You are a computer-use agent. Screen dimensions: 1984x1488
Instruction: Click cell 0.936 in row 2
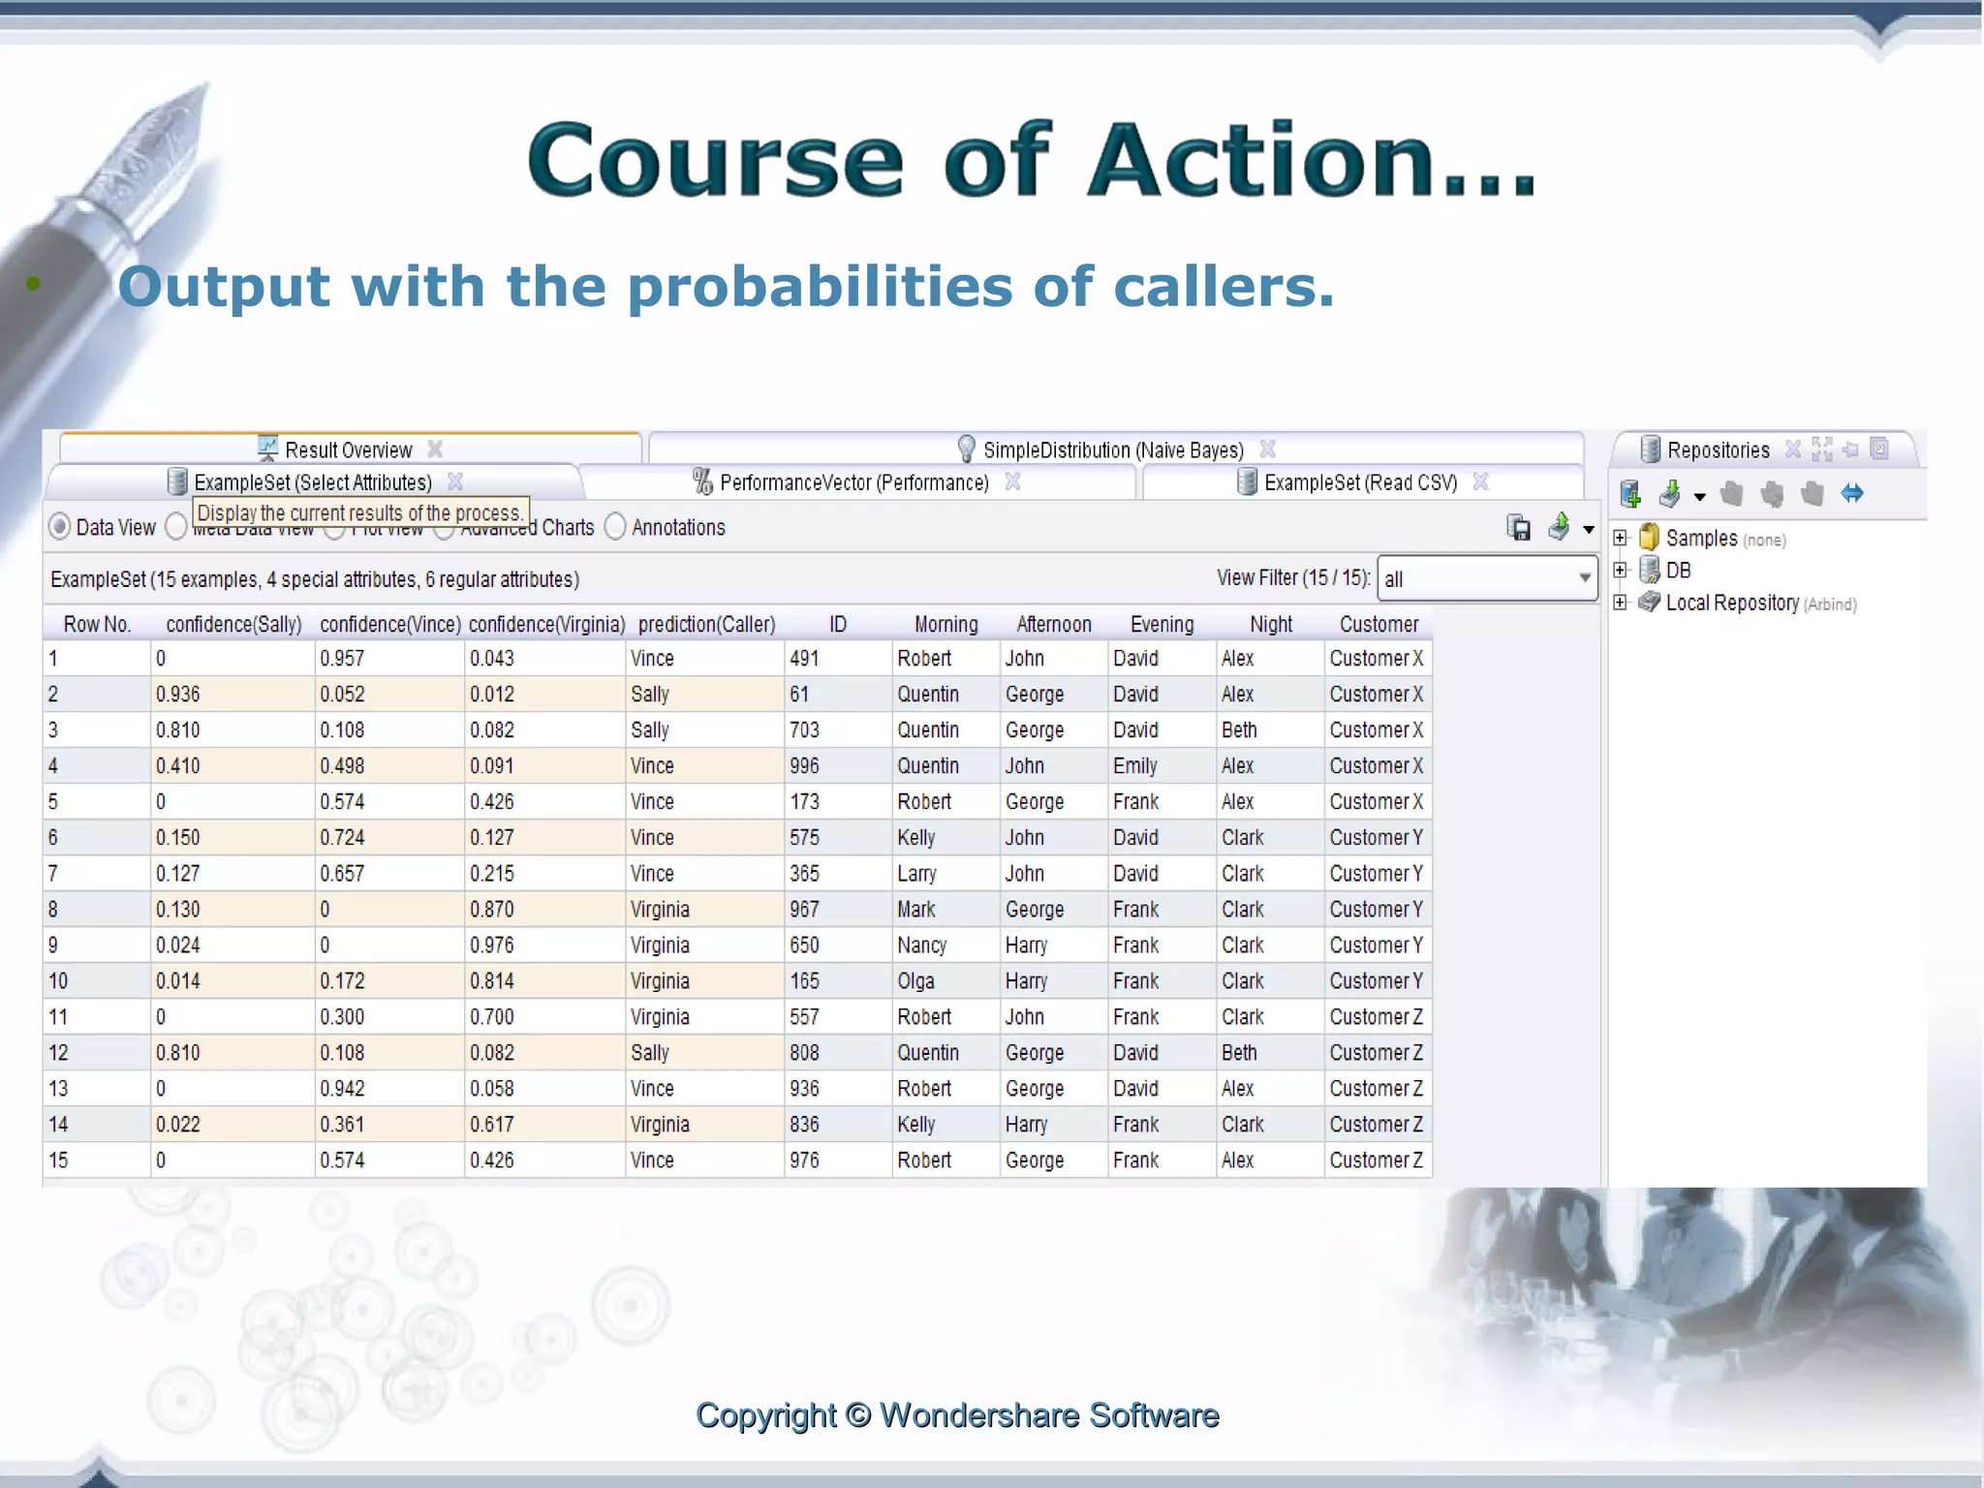233,694
